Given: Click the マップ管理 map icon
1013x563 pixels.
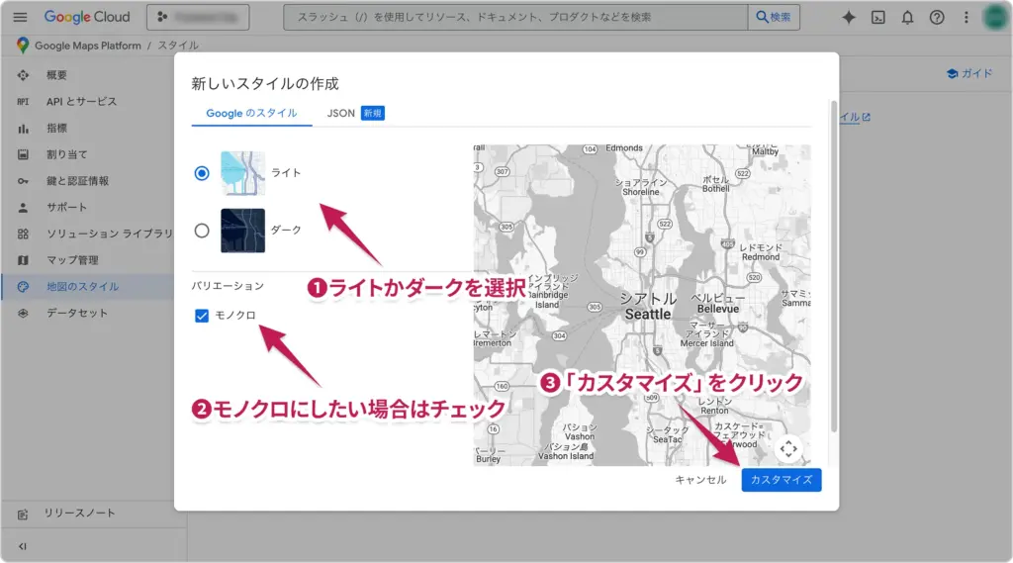Looking at the screenshot, I should click(x=24, y=260).
